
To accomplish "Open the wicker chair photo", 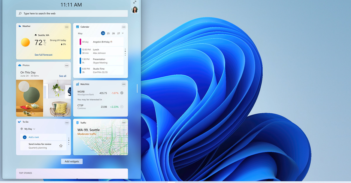I will pyautogui.click(x=57, y=108).
